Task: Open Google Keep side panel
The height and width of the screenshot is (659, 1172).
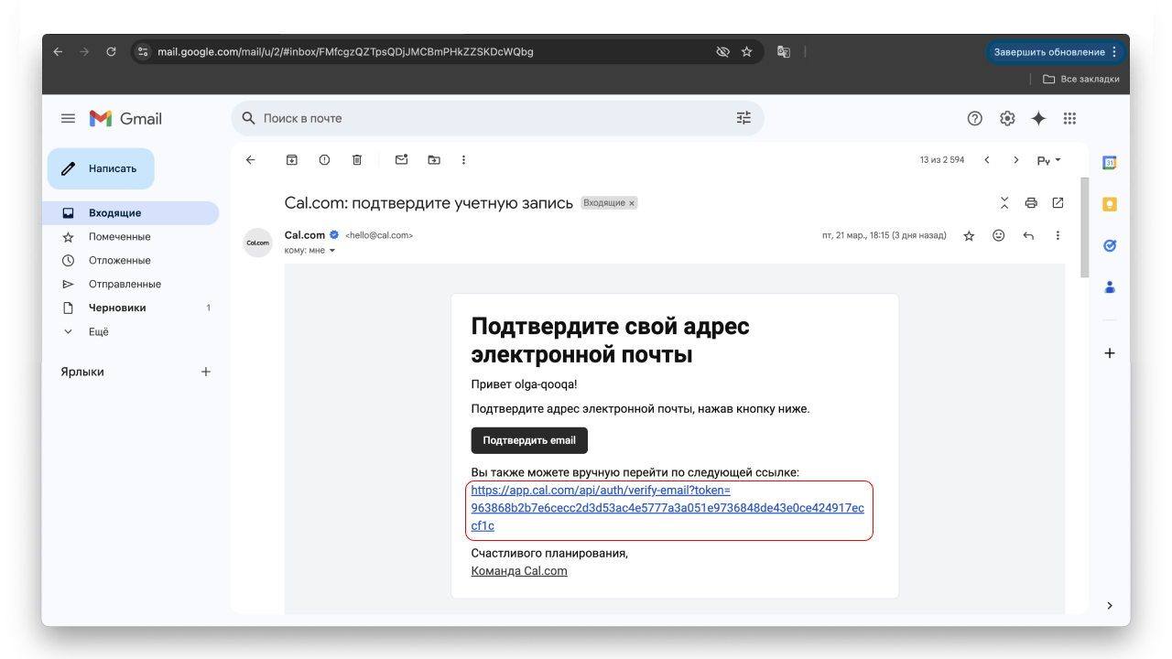Action: coord(1110,204)
